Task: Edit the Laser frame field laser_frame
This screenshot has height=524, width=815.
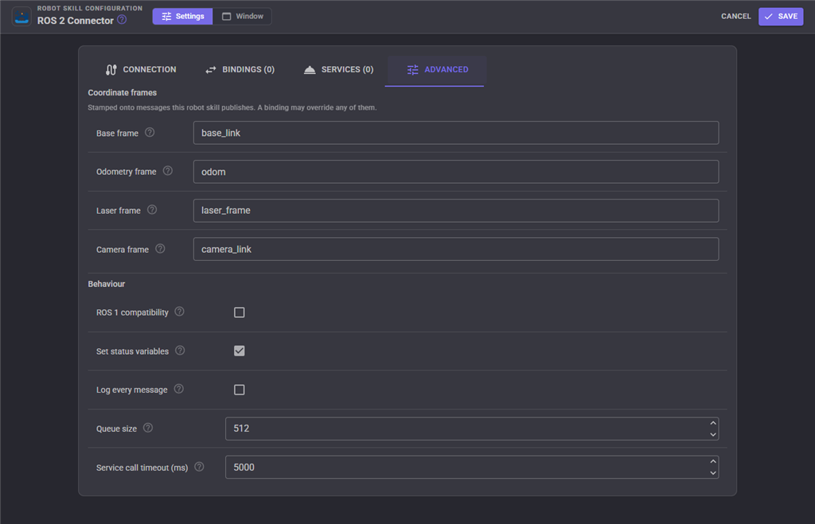Action: click(456, 211)
